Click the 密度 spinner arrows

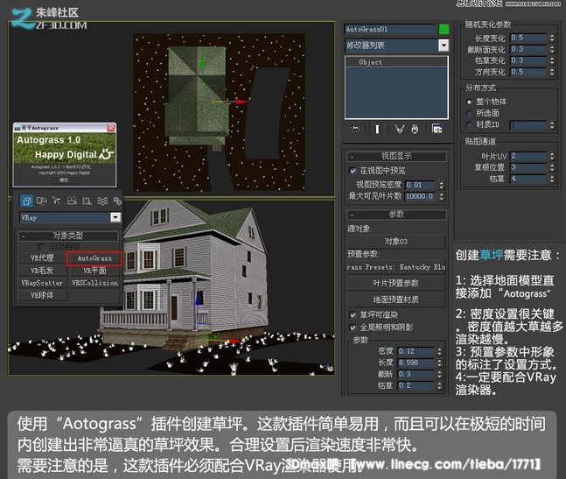[x=439, y=351]
